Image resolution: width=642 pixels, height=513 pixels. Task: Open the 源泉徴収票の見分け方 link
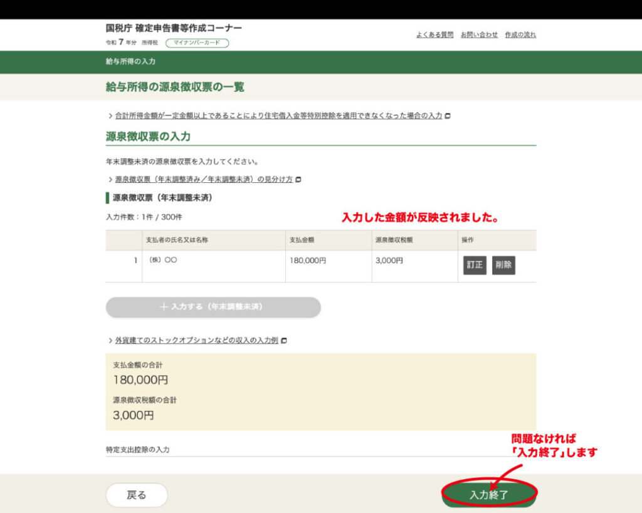pos(204,179)
